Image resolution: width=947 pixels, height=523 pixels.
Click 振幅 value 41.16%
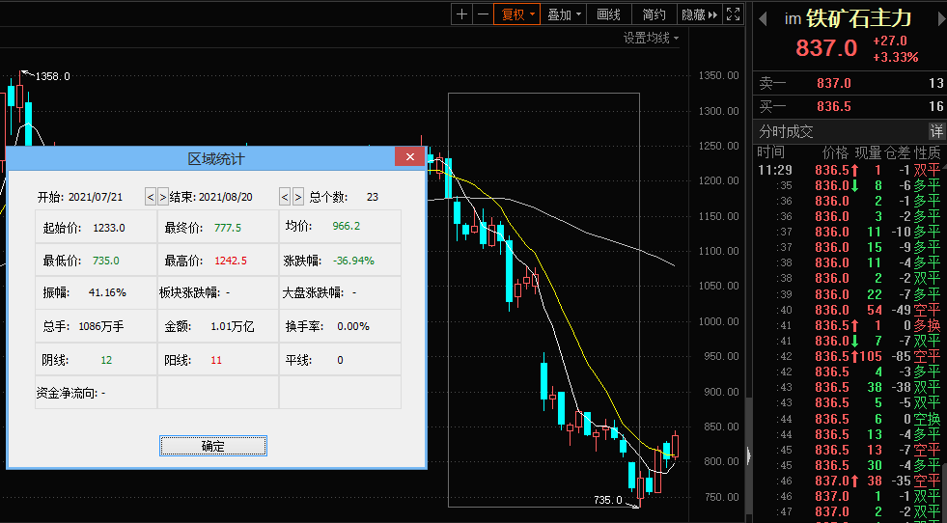click(x=107, y=293)
